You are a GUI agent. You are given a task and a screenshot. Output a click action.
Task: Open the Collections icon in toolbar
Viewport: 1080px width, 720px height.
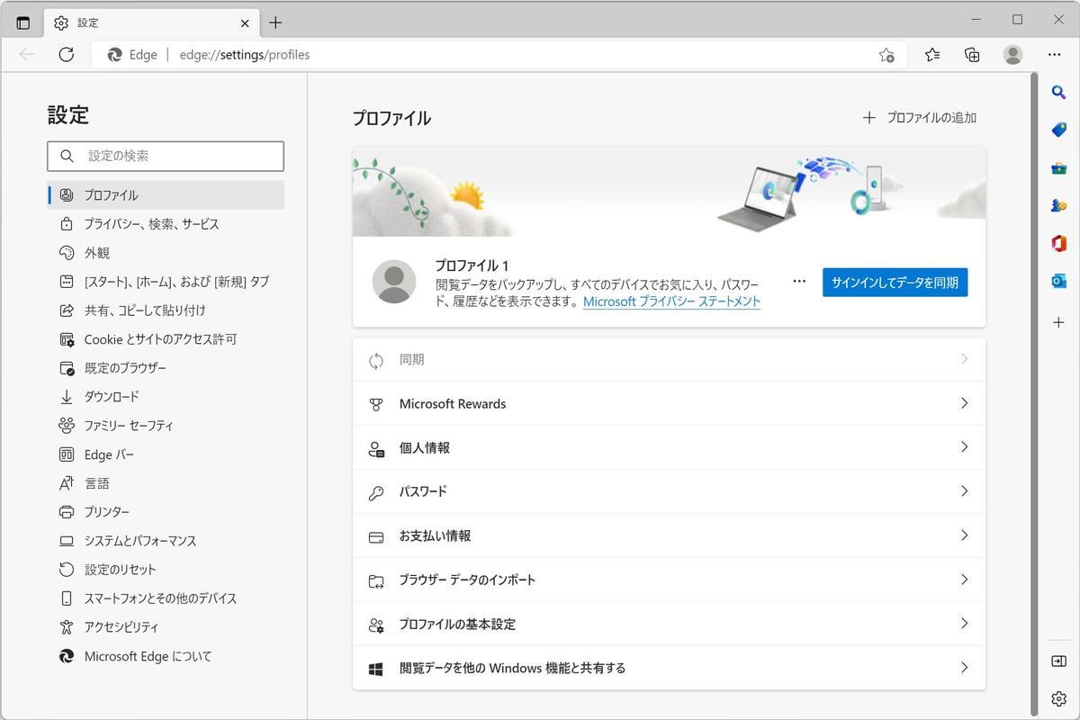click(972, 55)
